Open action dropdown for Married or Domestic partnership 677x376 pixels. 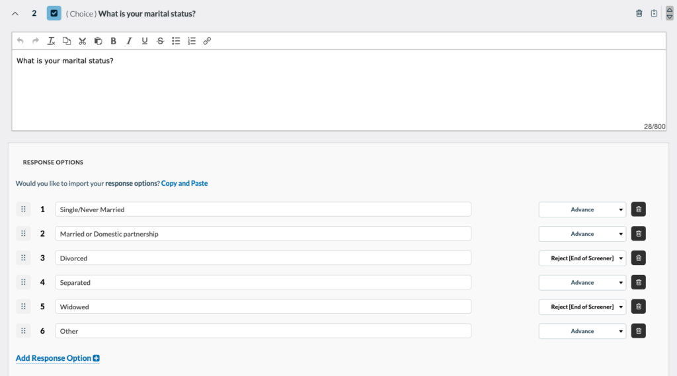point(582,233)
